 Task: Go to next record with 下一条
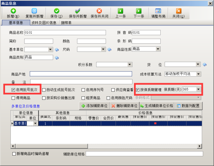(x=139, y=11)
